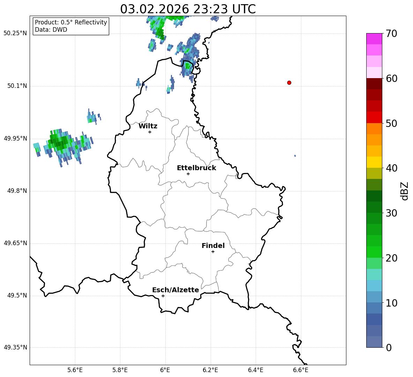Click the 49.65°N latitude label
The width and height of the screenshot is (413, 377).
15,243
